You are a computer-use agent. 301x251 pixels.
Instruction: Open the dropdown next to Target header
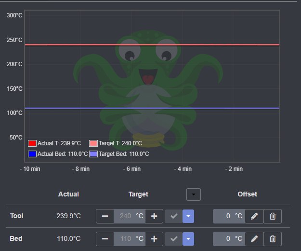tap(194, 195)
